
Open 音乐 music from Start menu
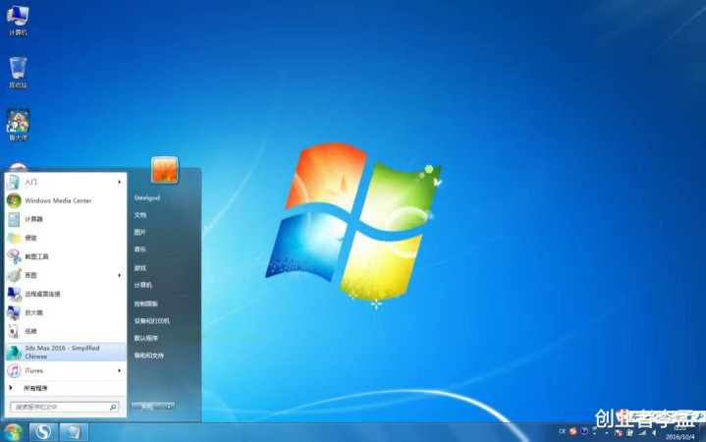point(140,249)
